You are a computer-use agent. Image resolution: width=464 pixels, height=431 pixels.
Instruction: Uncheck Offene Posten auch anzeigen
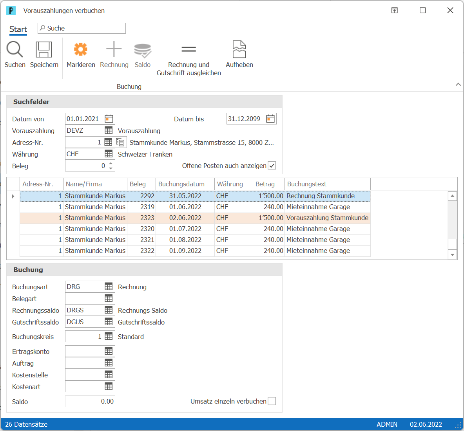[272, 166]
